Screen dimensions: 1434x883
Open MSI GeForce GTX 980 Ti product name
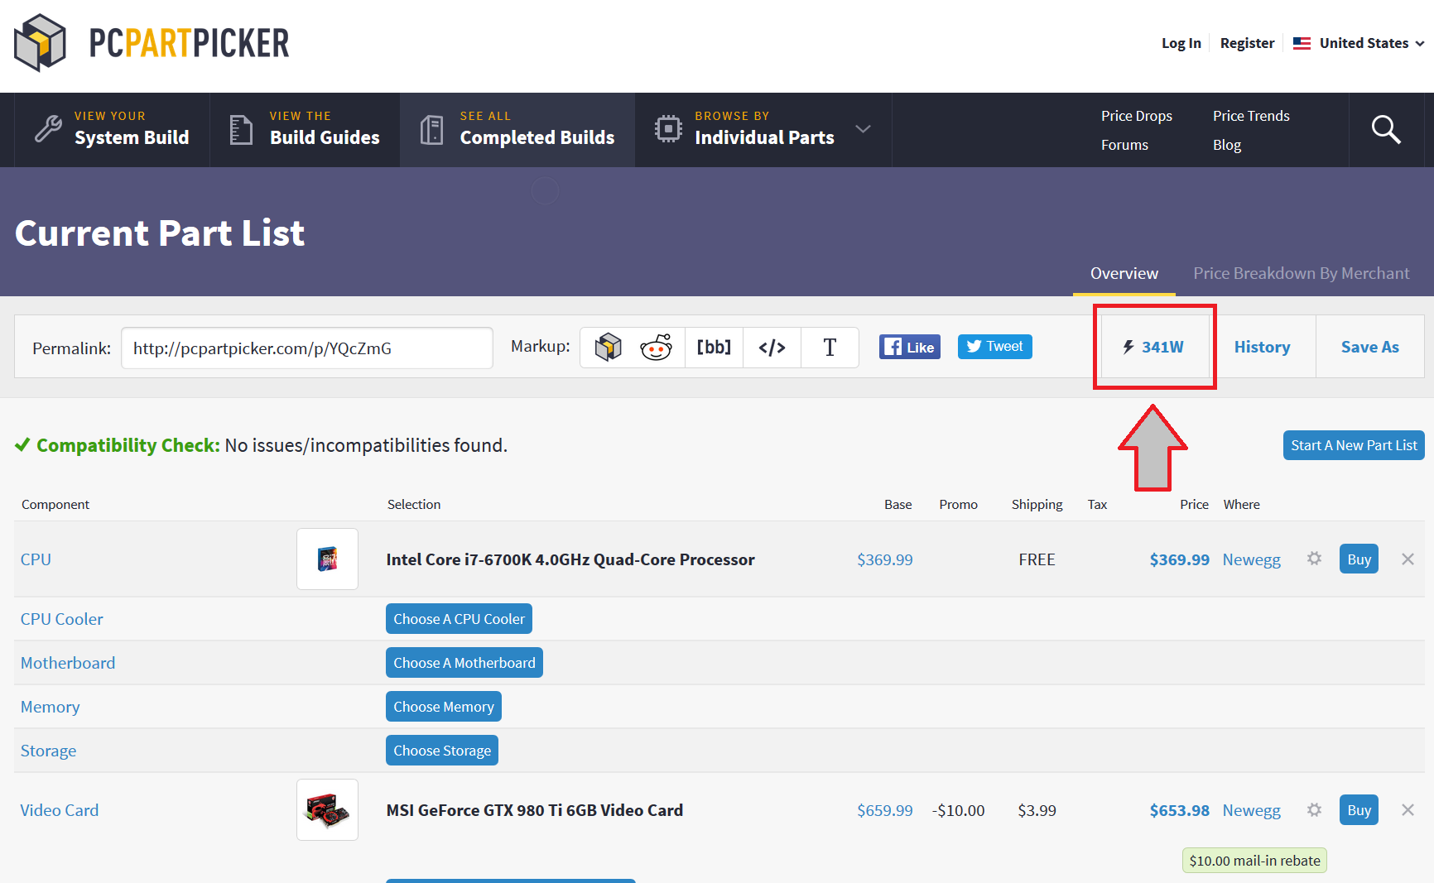(535, 810)
